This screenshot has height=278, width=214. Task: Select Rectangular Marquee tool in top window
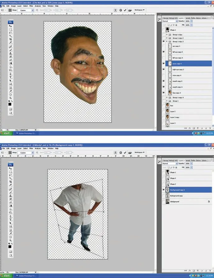(11, 29)
